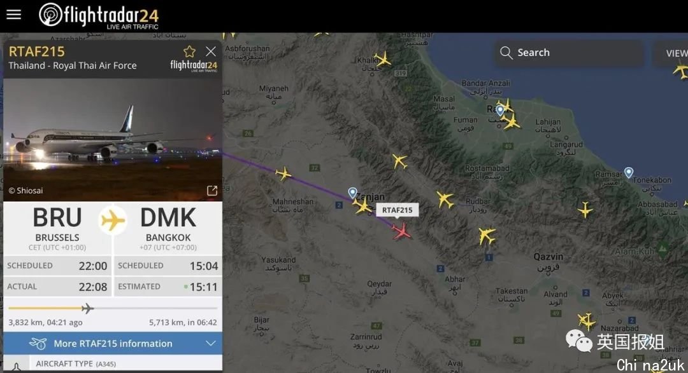Click the yellow plane near Mahneshan route
This screenshot has height=373, width=688.
click(x=283, y=174)
